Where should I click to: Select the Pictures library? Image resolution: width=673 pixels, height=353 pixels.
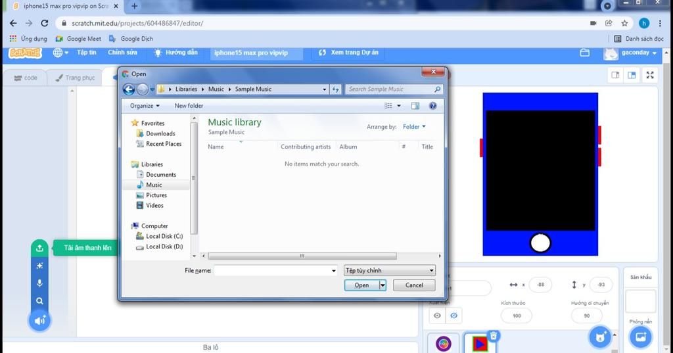152,195
